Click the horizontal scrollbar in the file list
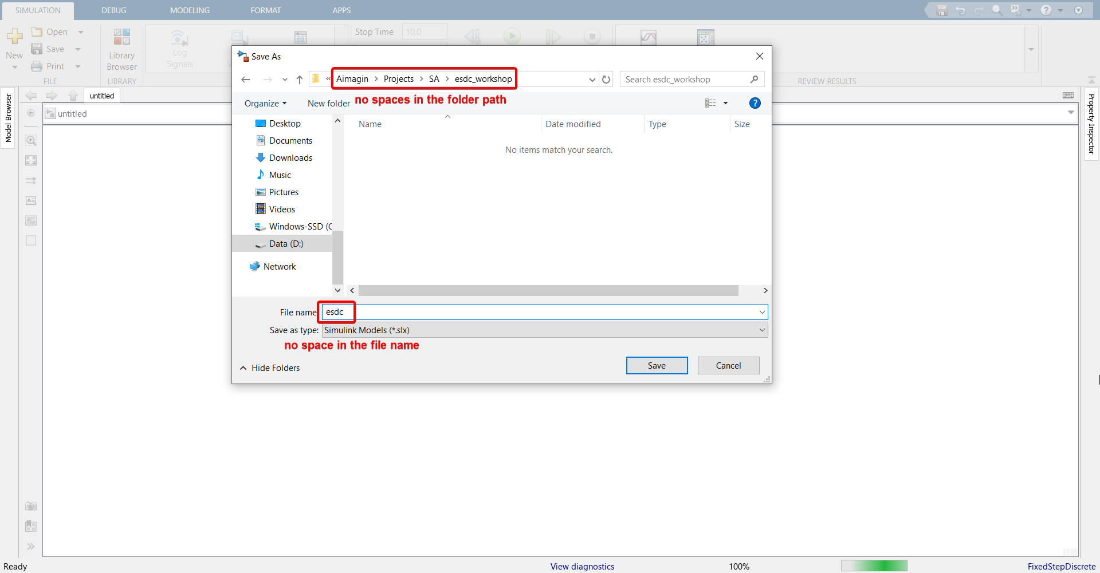This screenshot has width=1100, height=573. tap(548, 291)
